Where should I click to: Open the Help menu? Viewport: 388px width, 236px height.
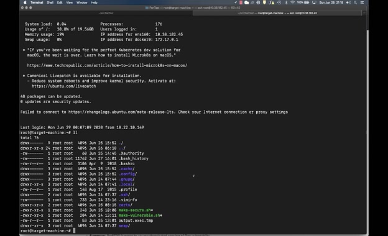94,2
